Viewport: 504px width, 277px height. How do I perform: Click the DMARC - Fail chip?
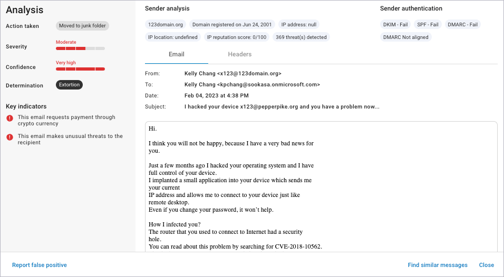point(462,24)
